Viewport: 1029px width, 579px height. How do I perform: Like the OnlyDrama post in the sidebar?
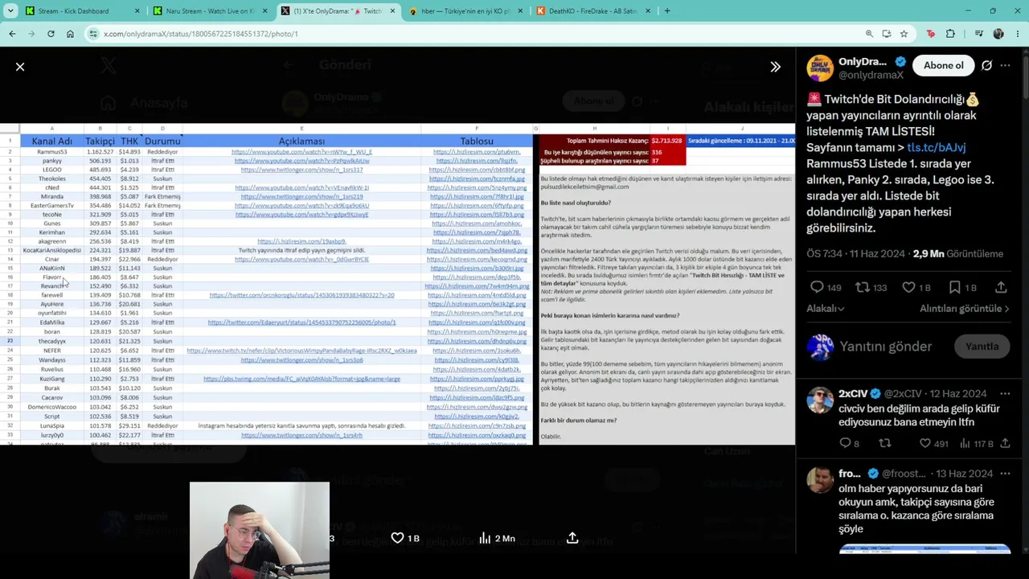[x=908, y=287]
